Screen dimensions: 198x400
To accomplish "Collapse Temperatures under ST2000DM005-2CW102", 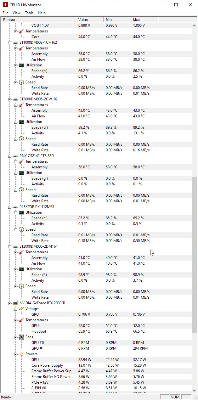I will tap(15, 105).
